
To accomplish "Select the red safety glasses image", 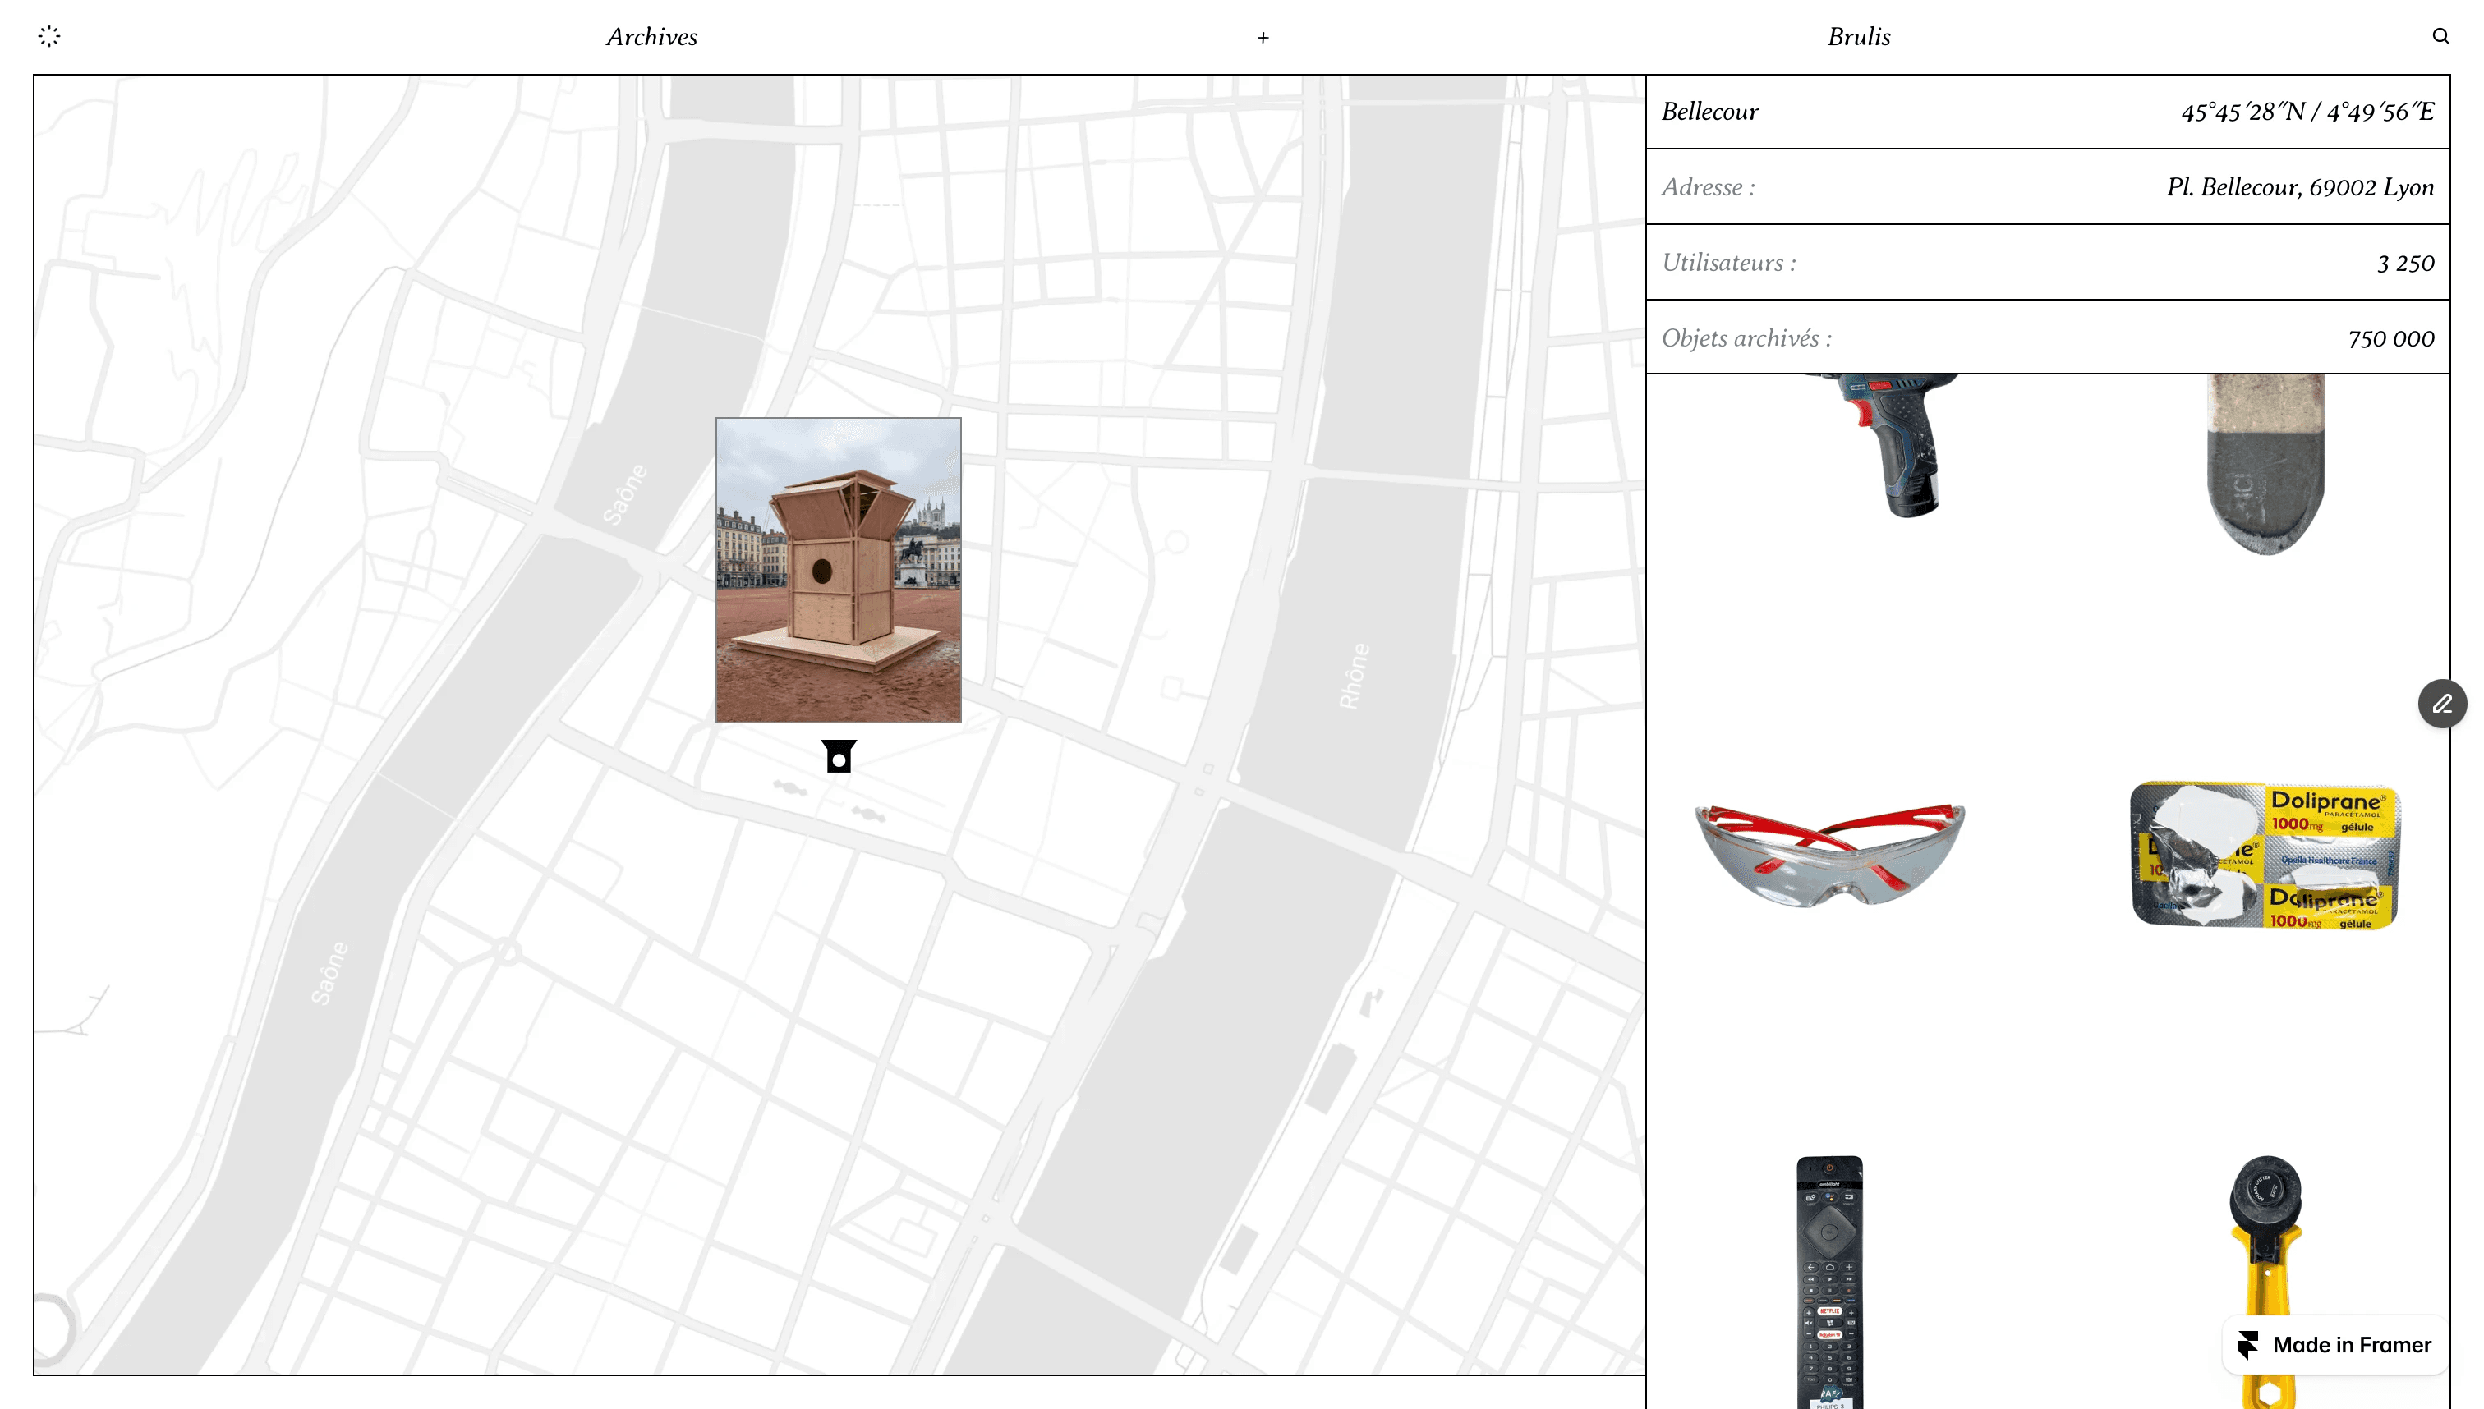I will [x=1829, y=855].
